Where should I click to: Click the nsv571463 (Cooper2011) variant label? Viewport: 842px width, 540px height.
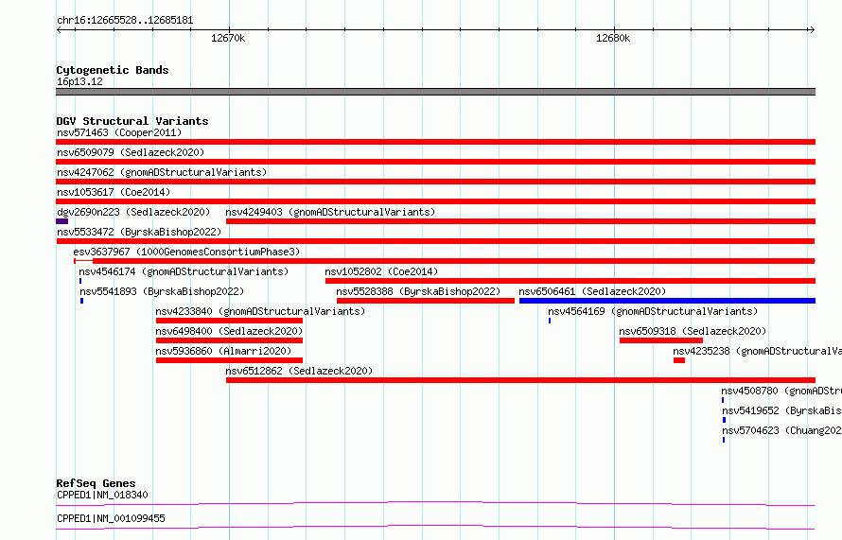[119, 132]
